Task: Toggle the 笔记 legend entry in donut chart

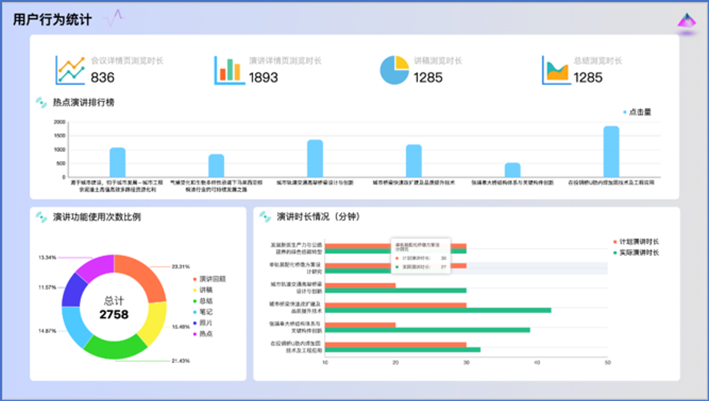Action: tap(205, 312)
